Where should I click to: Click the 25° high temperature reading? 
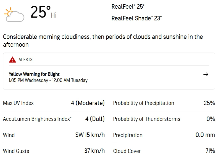coord(40,12)
